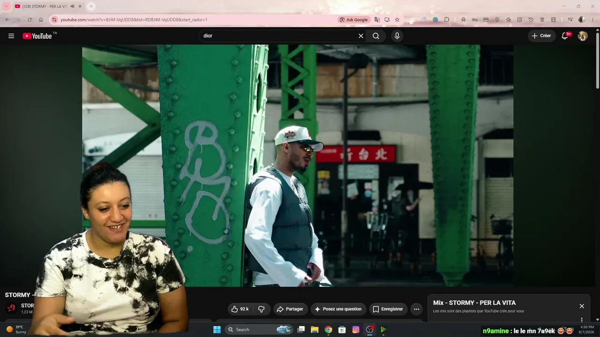600x337 pixels.
Task: Open the Chrome three-dot menu
Action: click(592, 20)
